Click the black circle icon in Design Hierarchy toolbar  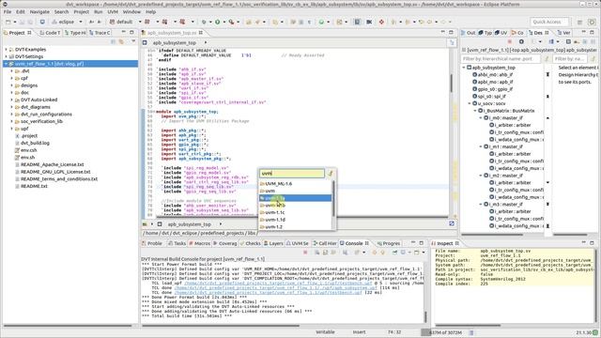(521, 41)
